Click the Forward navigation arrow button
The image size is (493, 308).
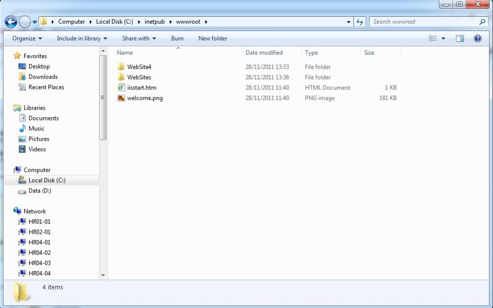click(x=25, y=22)
